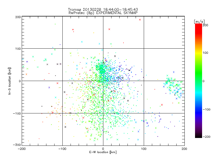This screenshot has width=217, height=162.
Task: Click the y-axis tick label '0'
Action: [20, 81]
